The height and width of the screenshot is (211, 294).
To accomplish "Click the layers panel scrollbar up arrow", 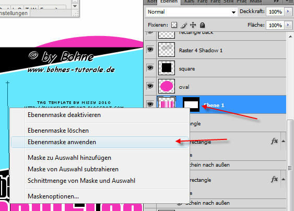I will pyautogui.click(x=290, y=37).
